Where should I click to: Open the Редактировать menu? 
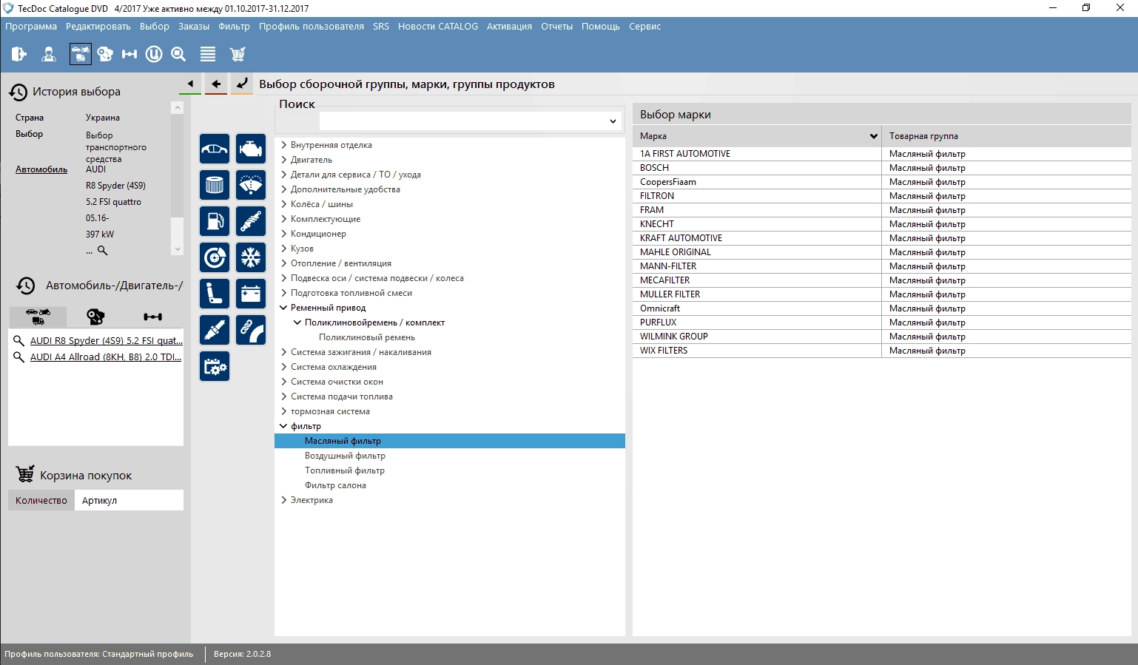98,26
